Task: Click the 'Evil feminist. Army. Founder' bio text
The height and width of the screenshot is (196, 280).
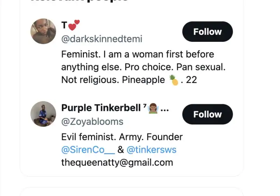Action: click(122, 137)
